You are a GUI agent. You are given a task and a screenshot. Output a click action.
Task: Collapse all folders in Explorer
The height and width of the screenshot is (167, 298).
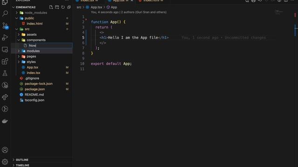(x=69, y=7)
